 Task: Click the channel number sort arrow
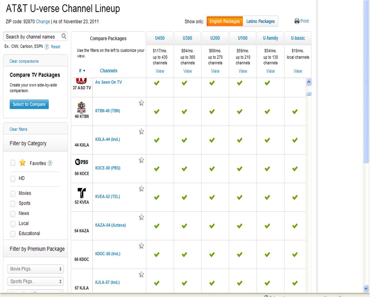click(x=84, y=71)
